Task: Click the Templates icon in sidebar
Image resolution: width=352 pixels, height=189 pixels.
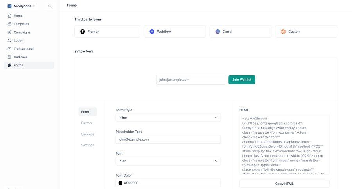Action: tap(10, 24)
